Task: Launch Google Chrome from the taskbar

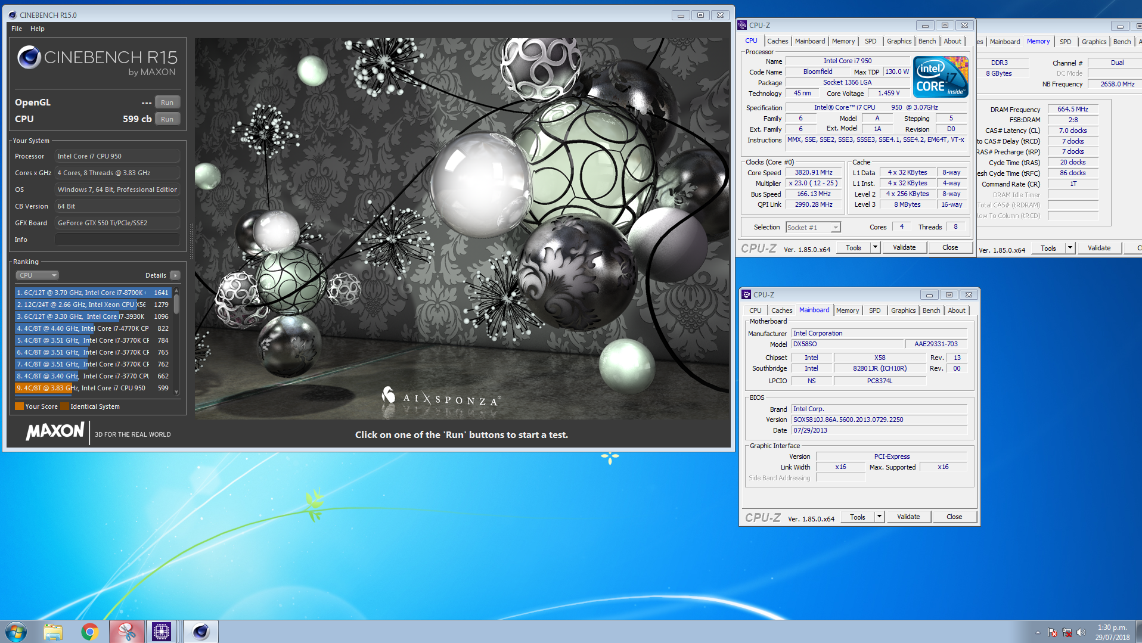Action: 90,632
